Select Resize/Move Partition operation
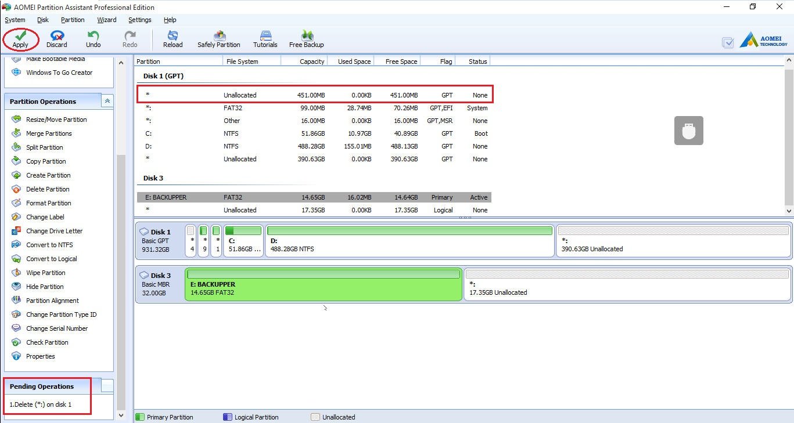Viewport: 794px width, 423px height. pos(56,120)
